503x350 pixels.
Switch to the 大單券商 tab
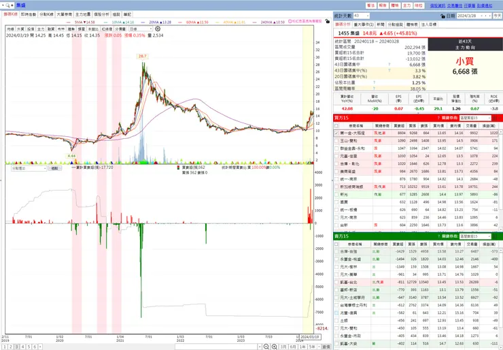click(64, 14)
